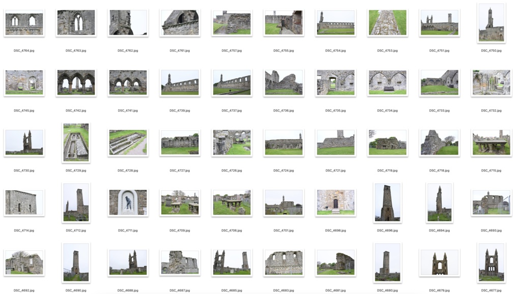Choose the DSC_4690.jpg tower thumbnail
The image size is (521, 294).
point(76,263)
